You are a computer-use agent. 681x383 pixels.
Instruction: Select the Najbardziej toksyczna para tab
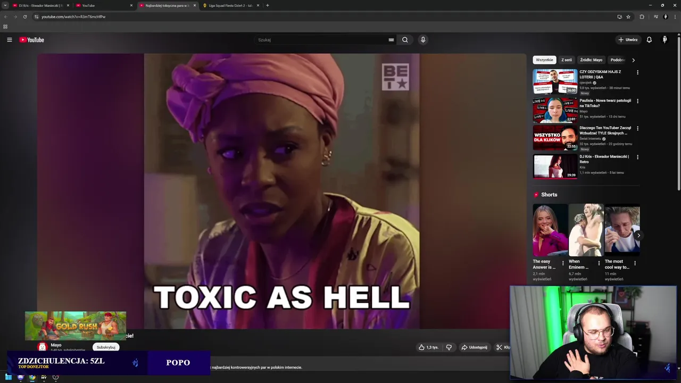click(x=168, y=5)
